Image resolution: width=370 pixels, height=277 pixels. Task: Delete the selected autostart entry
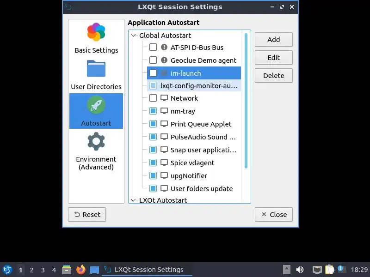click(x=274, y=76)
